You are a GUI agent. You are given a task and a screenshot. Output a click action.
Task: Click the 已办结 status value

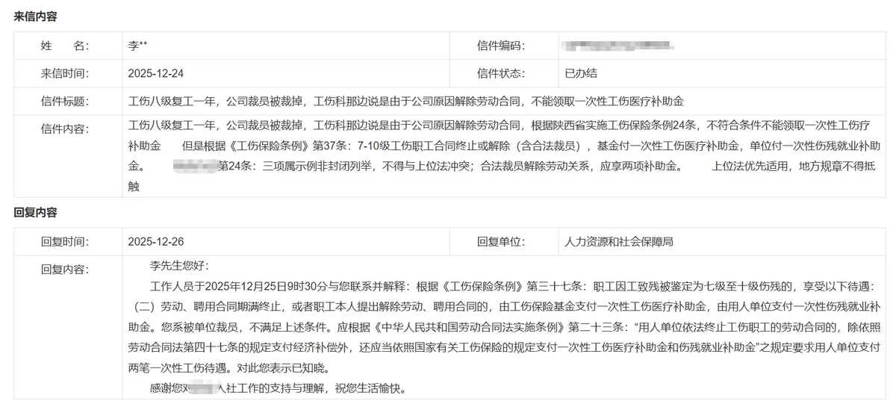click(x=581, y=73)
